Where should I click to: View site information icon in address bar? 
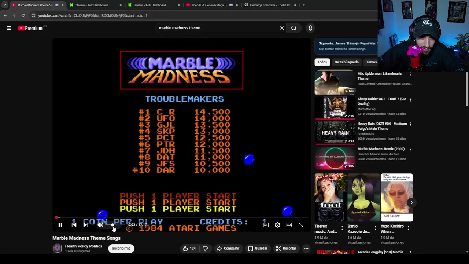pyautogui.click(x=33, y=15)
